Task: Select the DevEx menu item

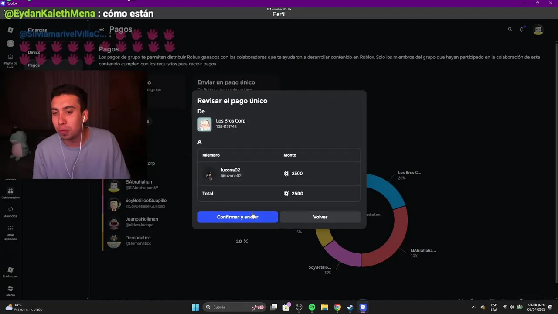Action: tap(34, 52)
